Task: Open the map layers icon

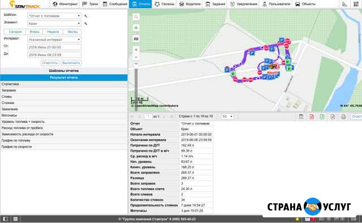Action: pyautogui.click(x=136, y=39)
